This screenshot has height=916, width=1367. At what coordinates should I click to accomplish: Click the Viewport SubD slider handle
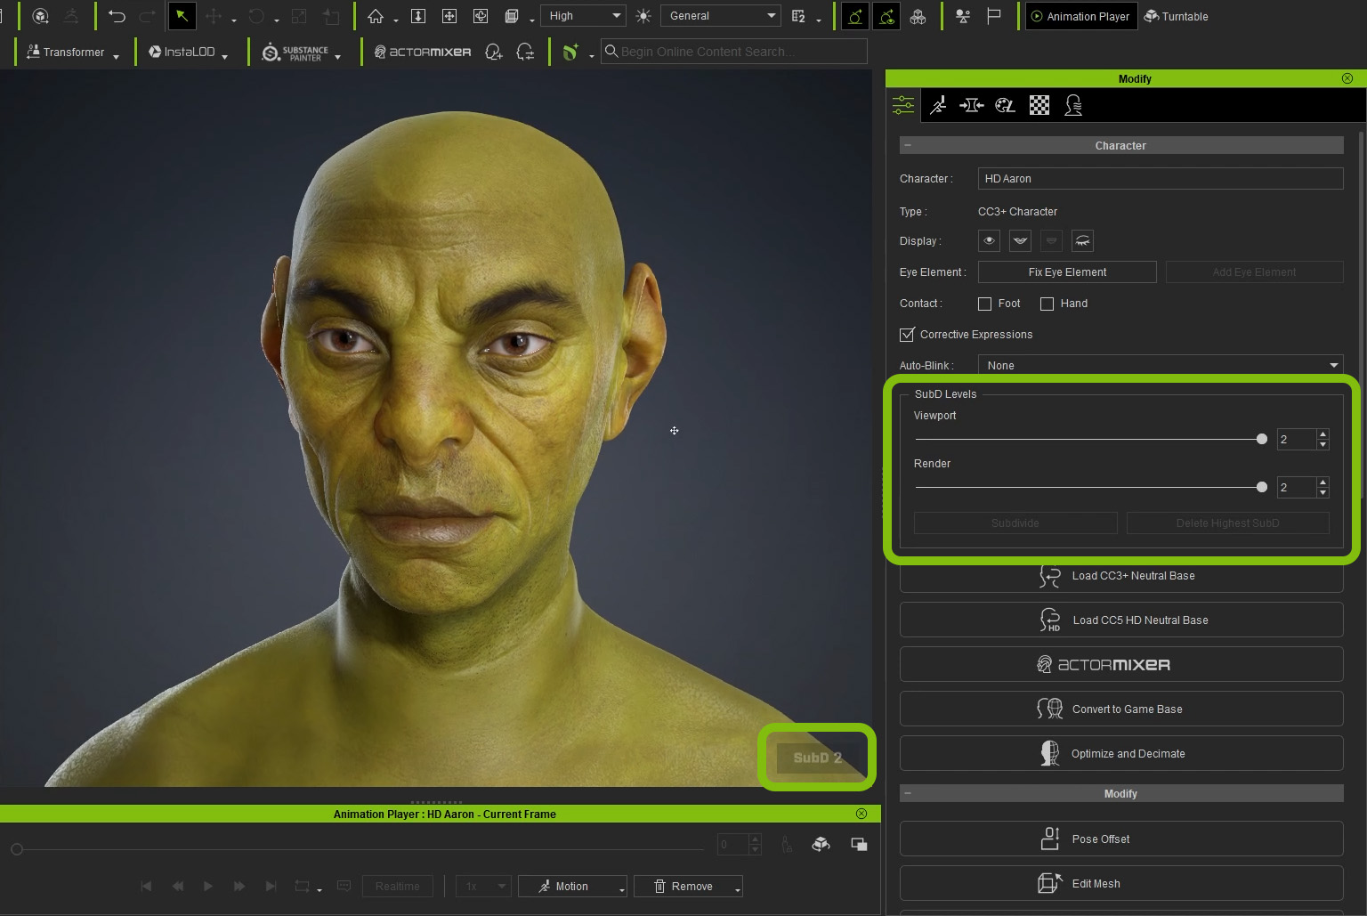1261,439
